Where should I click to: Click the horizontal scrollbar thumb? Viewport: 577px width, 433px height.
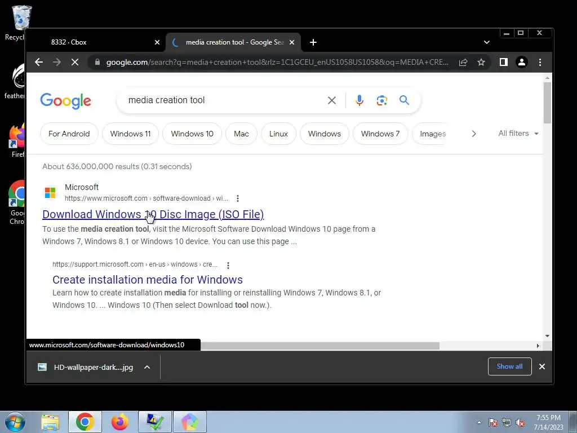pyautogui.click(x=320, y=346)
